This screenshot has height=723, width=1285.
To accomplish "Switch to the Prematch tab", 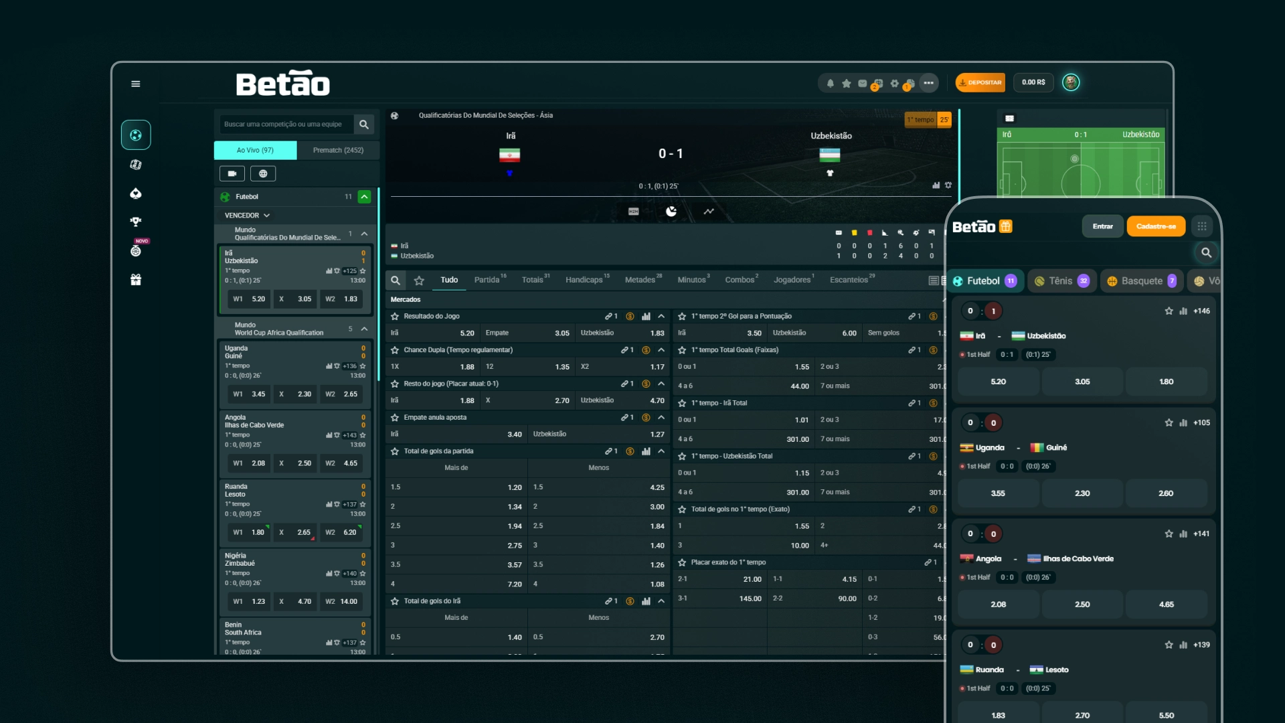I will coord(338,150).
